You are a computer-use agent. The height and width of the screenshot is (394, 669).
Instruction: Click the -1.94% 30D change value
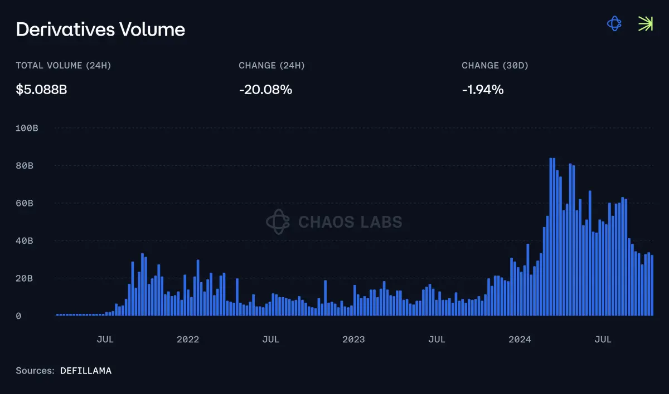483,89
